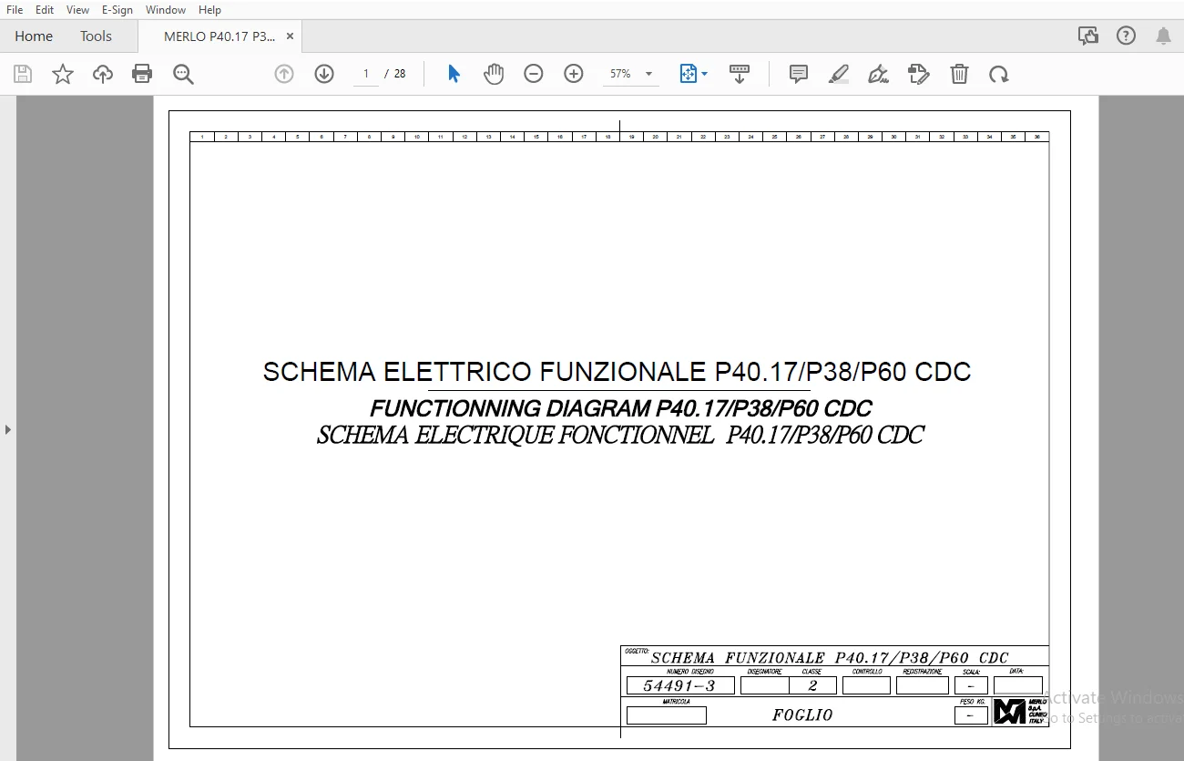This screenshot has width=1184, height=761.
Task: Click the Fit page width icon
Action: pyautogui.click(x=688, y=74)
